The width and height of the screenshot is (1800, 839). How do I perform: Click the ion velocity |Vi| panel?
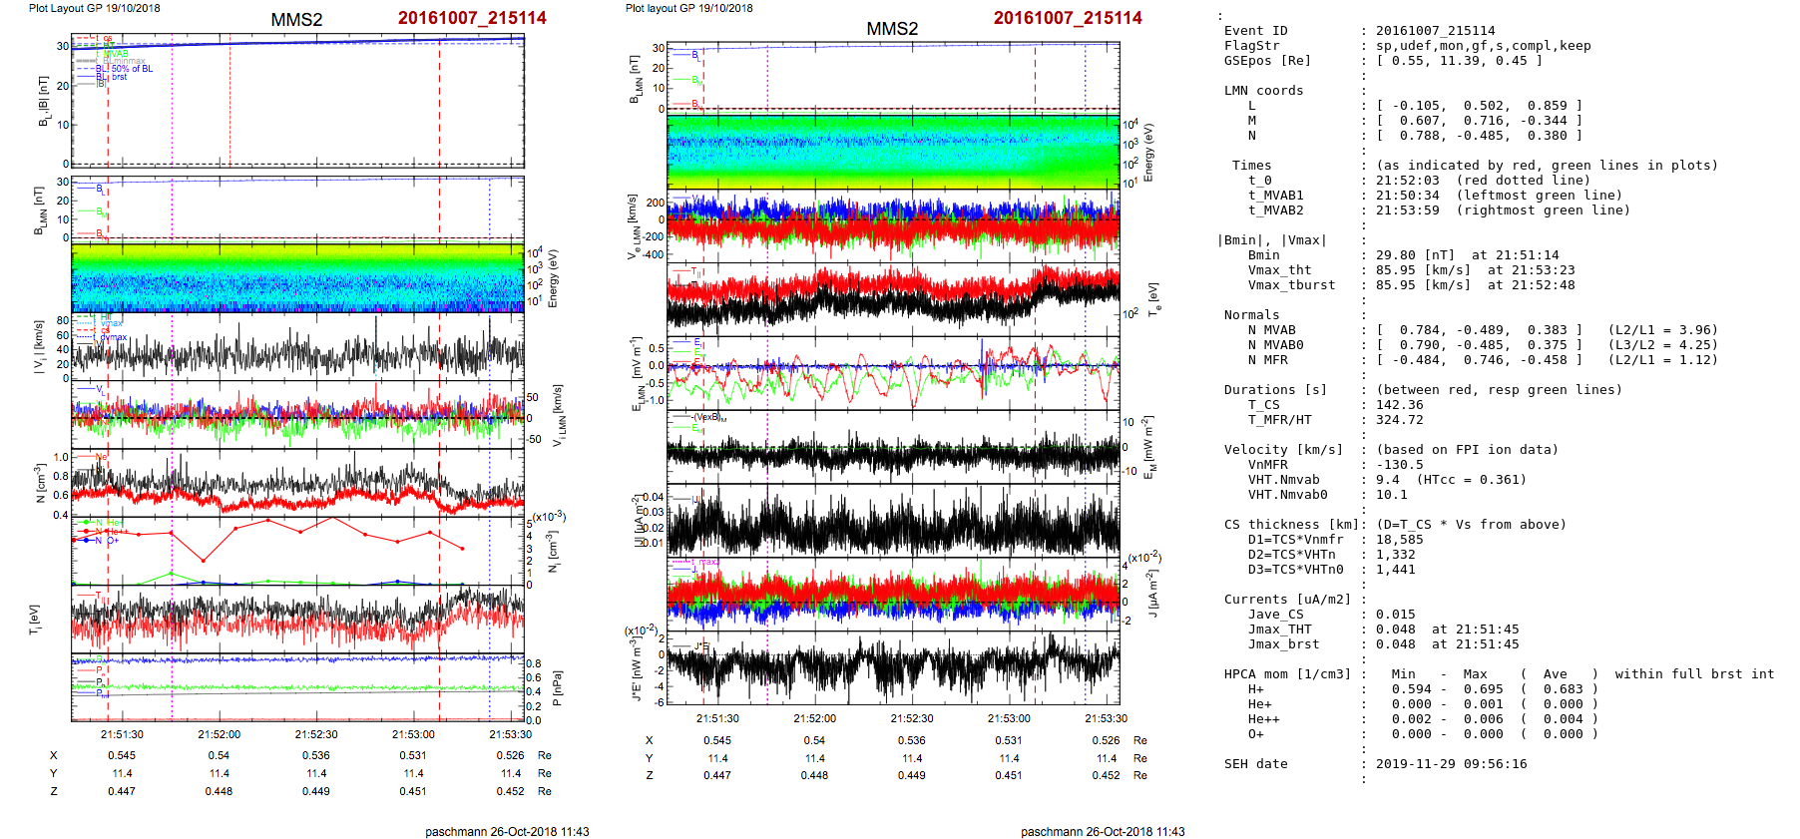click(297, 347)
